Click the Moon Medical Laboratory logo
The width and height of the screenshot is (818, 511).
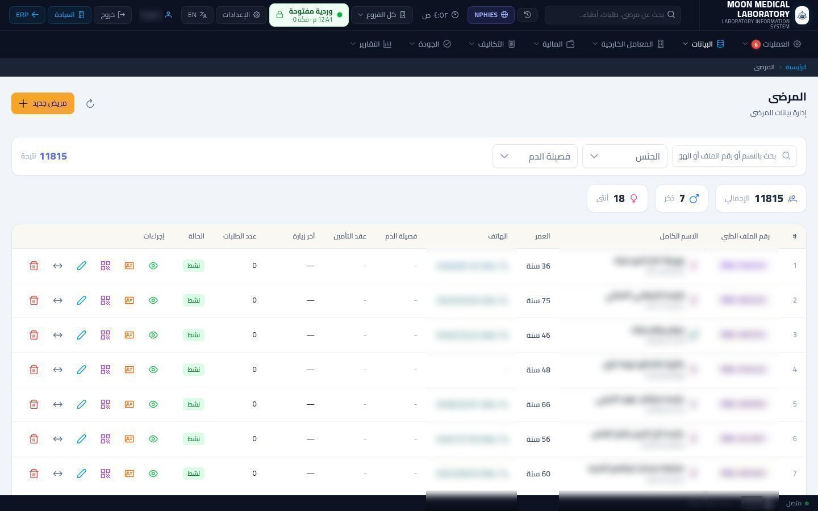tap(802, 15)
